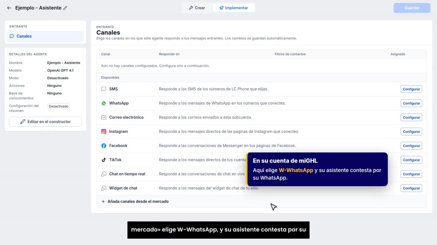Click the back arrow icon
437x245 pixels.
9,8
